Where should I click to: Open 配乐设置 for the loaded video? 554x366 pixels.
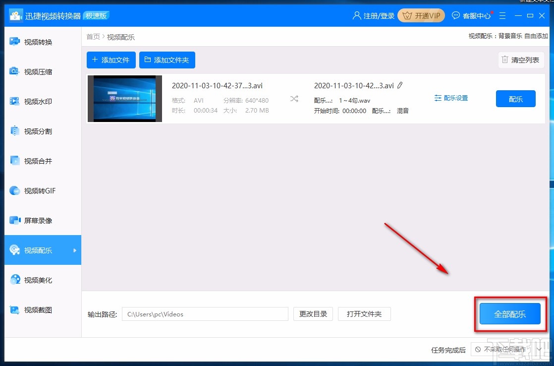[x=451, y=98]
